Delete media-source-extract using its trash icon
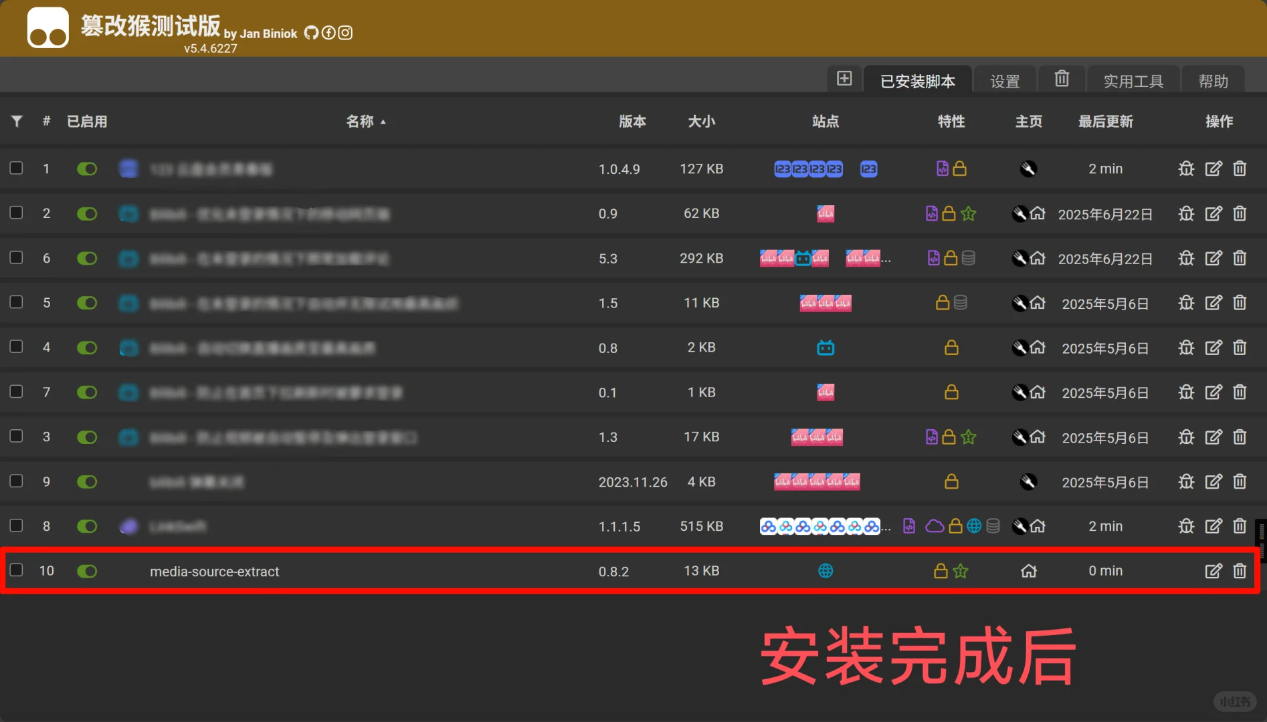The image size is (1267, 722). (x=1240, y=571)
